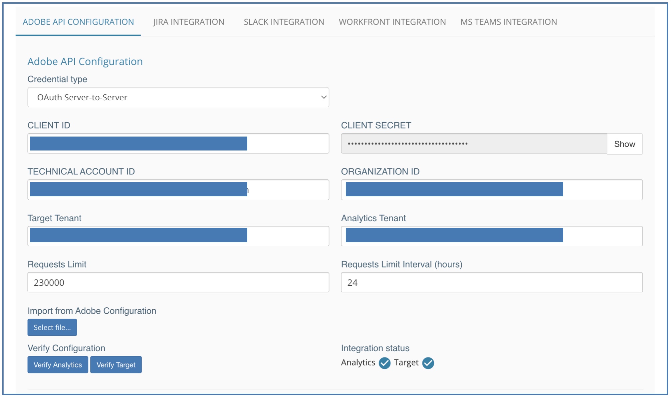Show the client secret value
671x398 pixels.
625,144
